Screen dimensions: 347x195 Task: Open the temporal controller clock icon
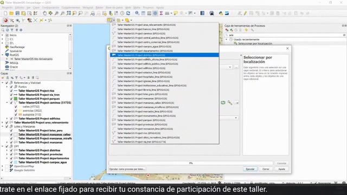point(122,13)
